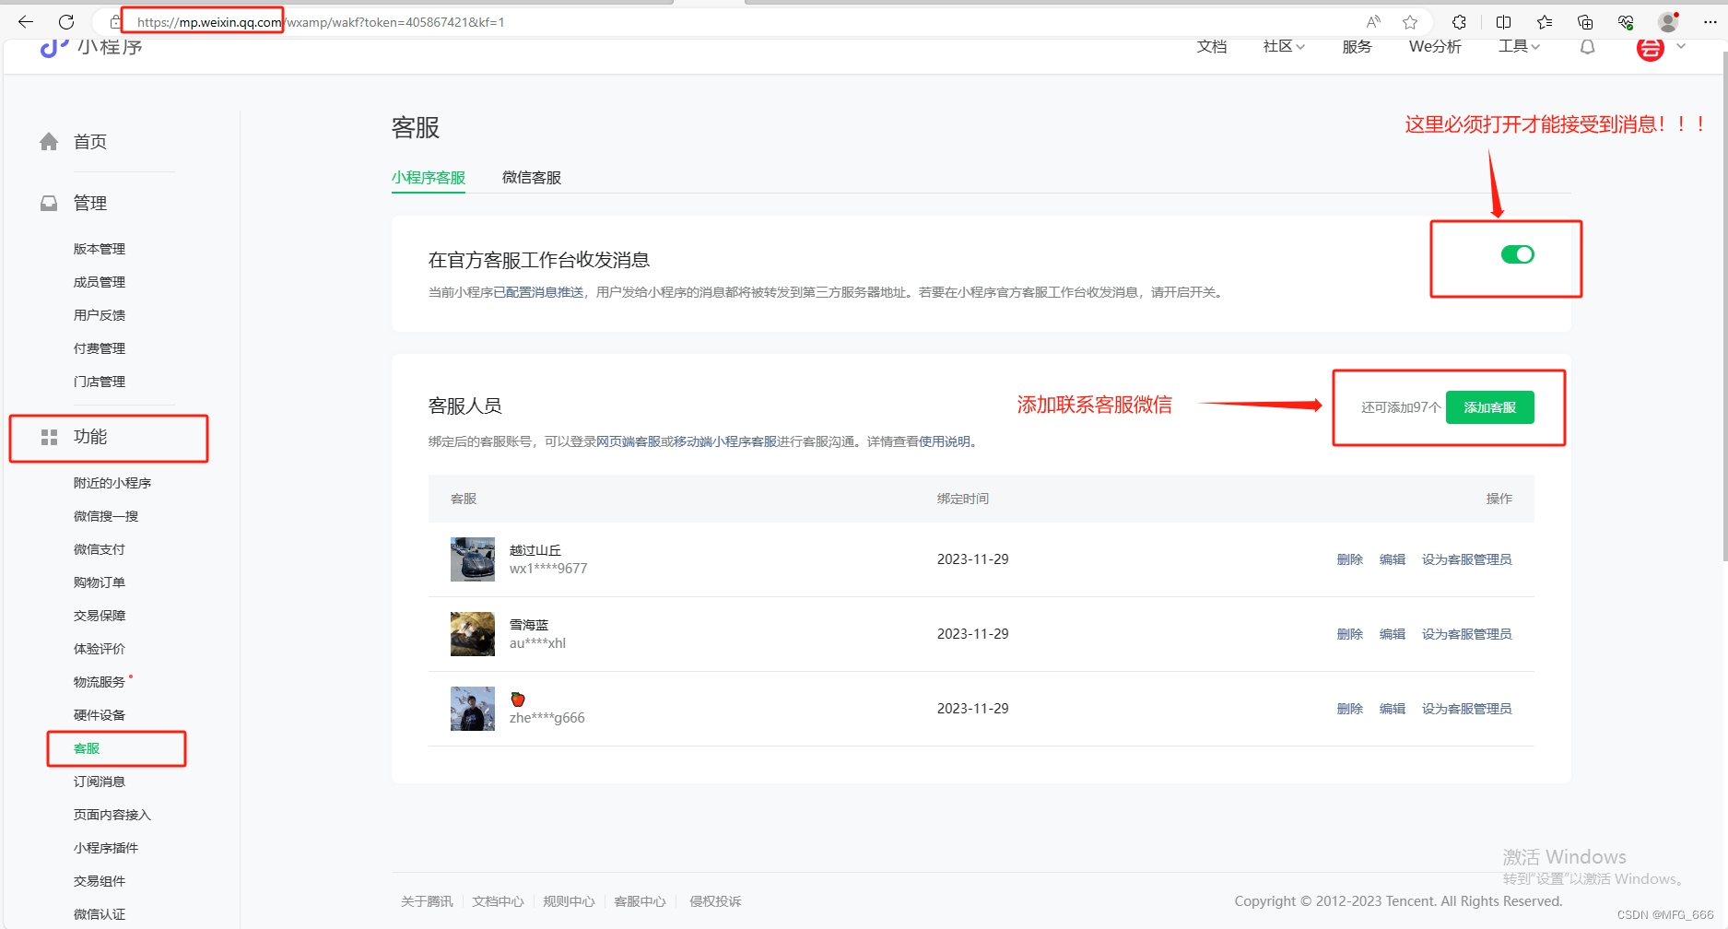Open the 使用说明 link

(945, 441)
